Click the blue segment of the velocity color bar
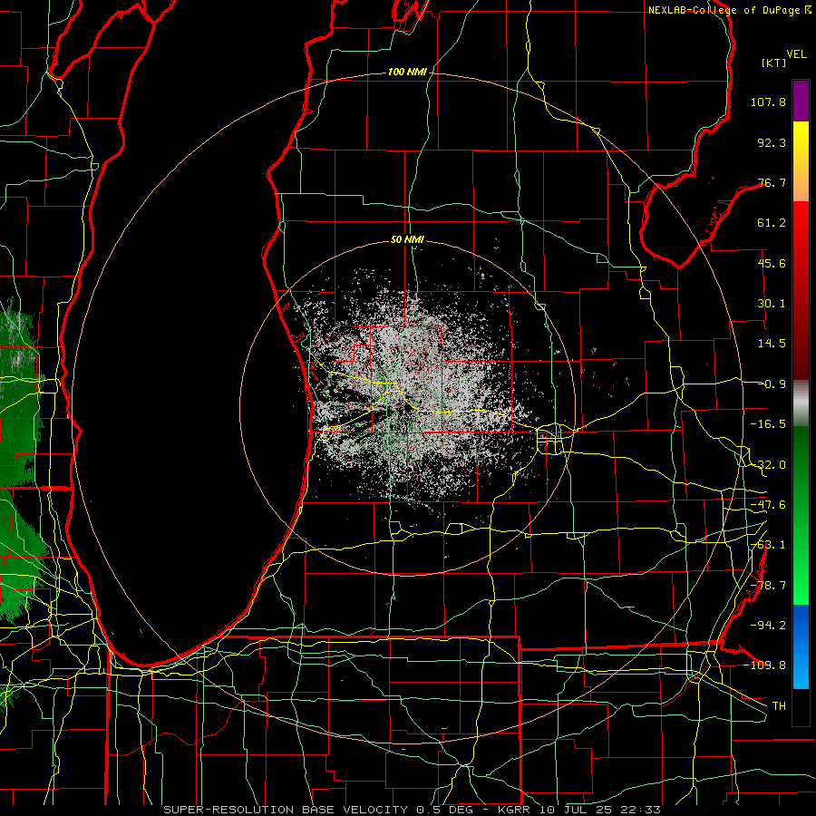 [x=801, y=646]
